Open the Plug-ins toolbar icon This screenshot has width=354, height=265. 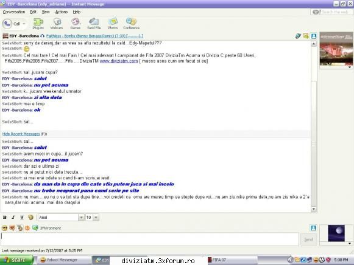click(38, 24)
